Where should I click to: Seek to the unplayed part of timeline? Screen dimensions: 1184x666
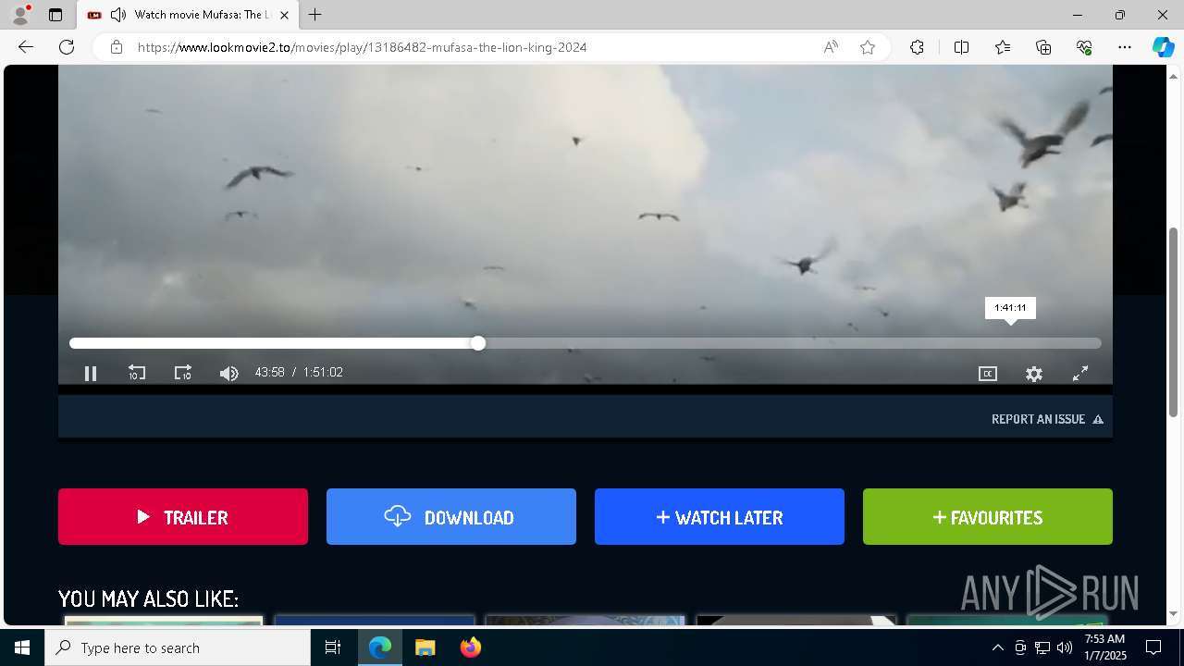[x=793, y=343]
